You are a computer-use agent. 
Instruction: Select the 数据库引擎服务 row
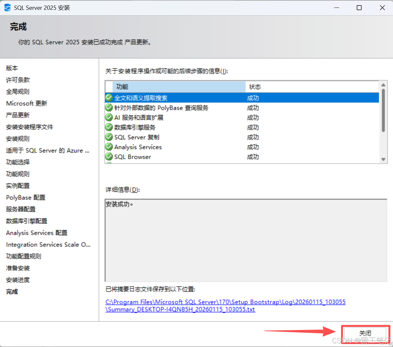coord(242,127)
